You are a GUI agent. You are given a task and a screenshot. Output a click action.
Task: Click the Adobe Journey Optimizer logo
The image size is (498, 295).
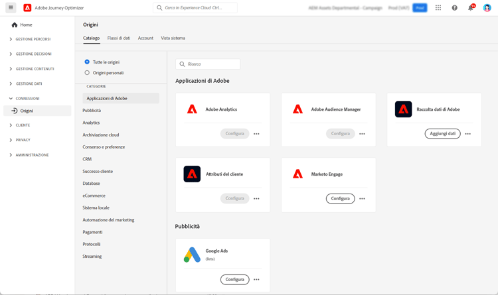(x=27, y=7)
